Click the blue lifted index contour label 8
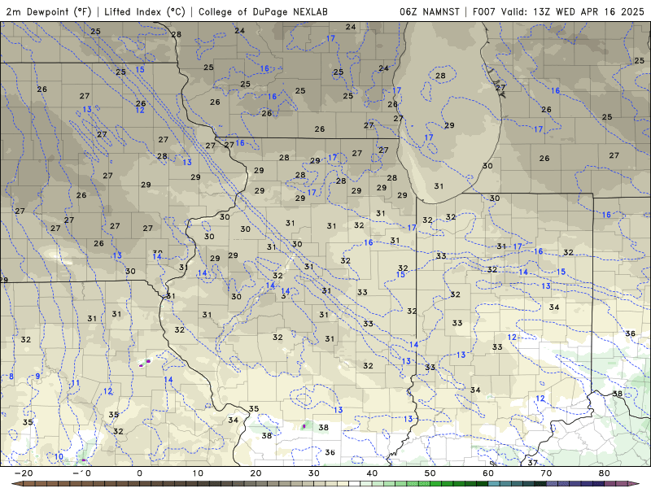The height and width of the screenshot is (488, 651). point(11,377)
